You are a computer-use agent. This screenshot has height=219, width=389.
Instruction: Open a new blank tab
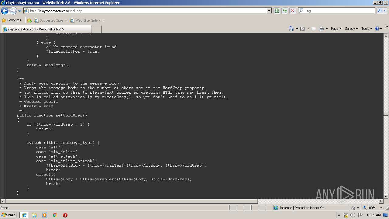tap(97, 29)
